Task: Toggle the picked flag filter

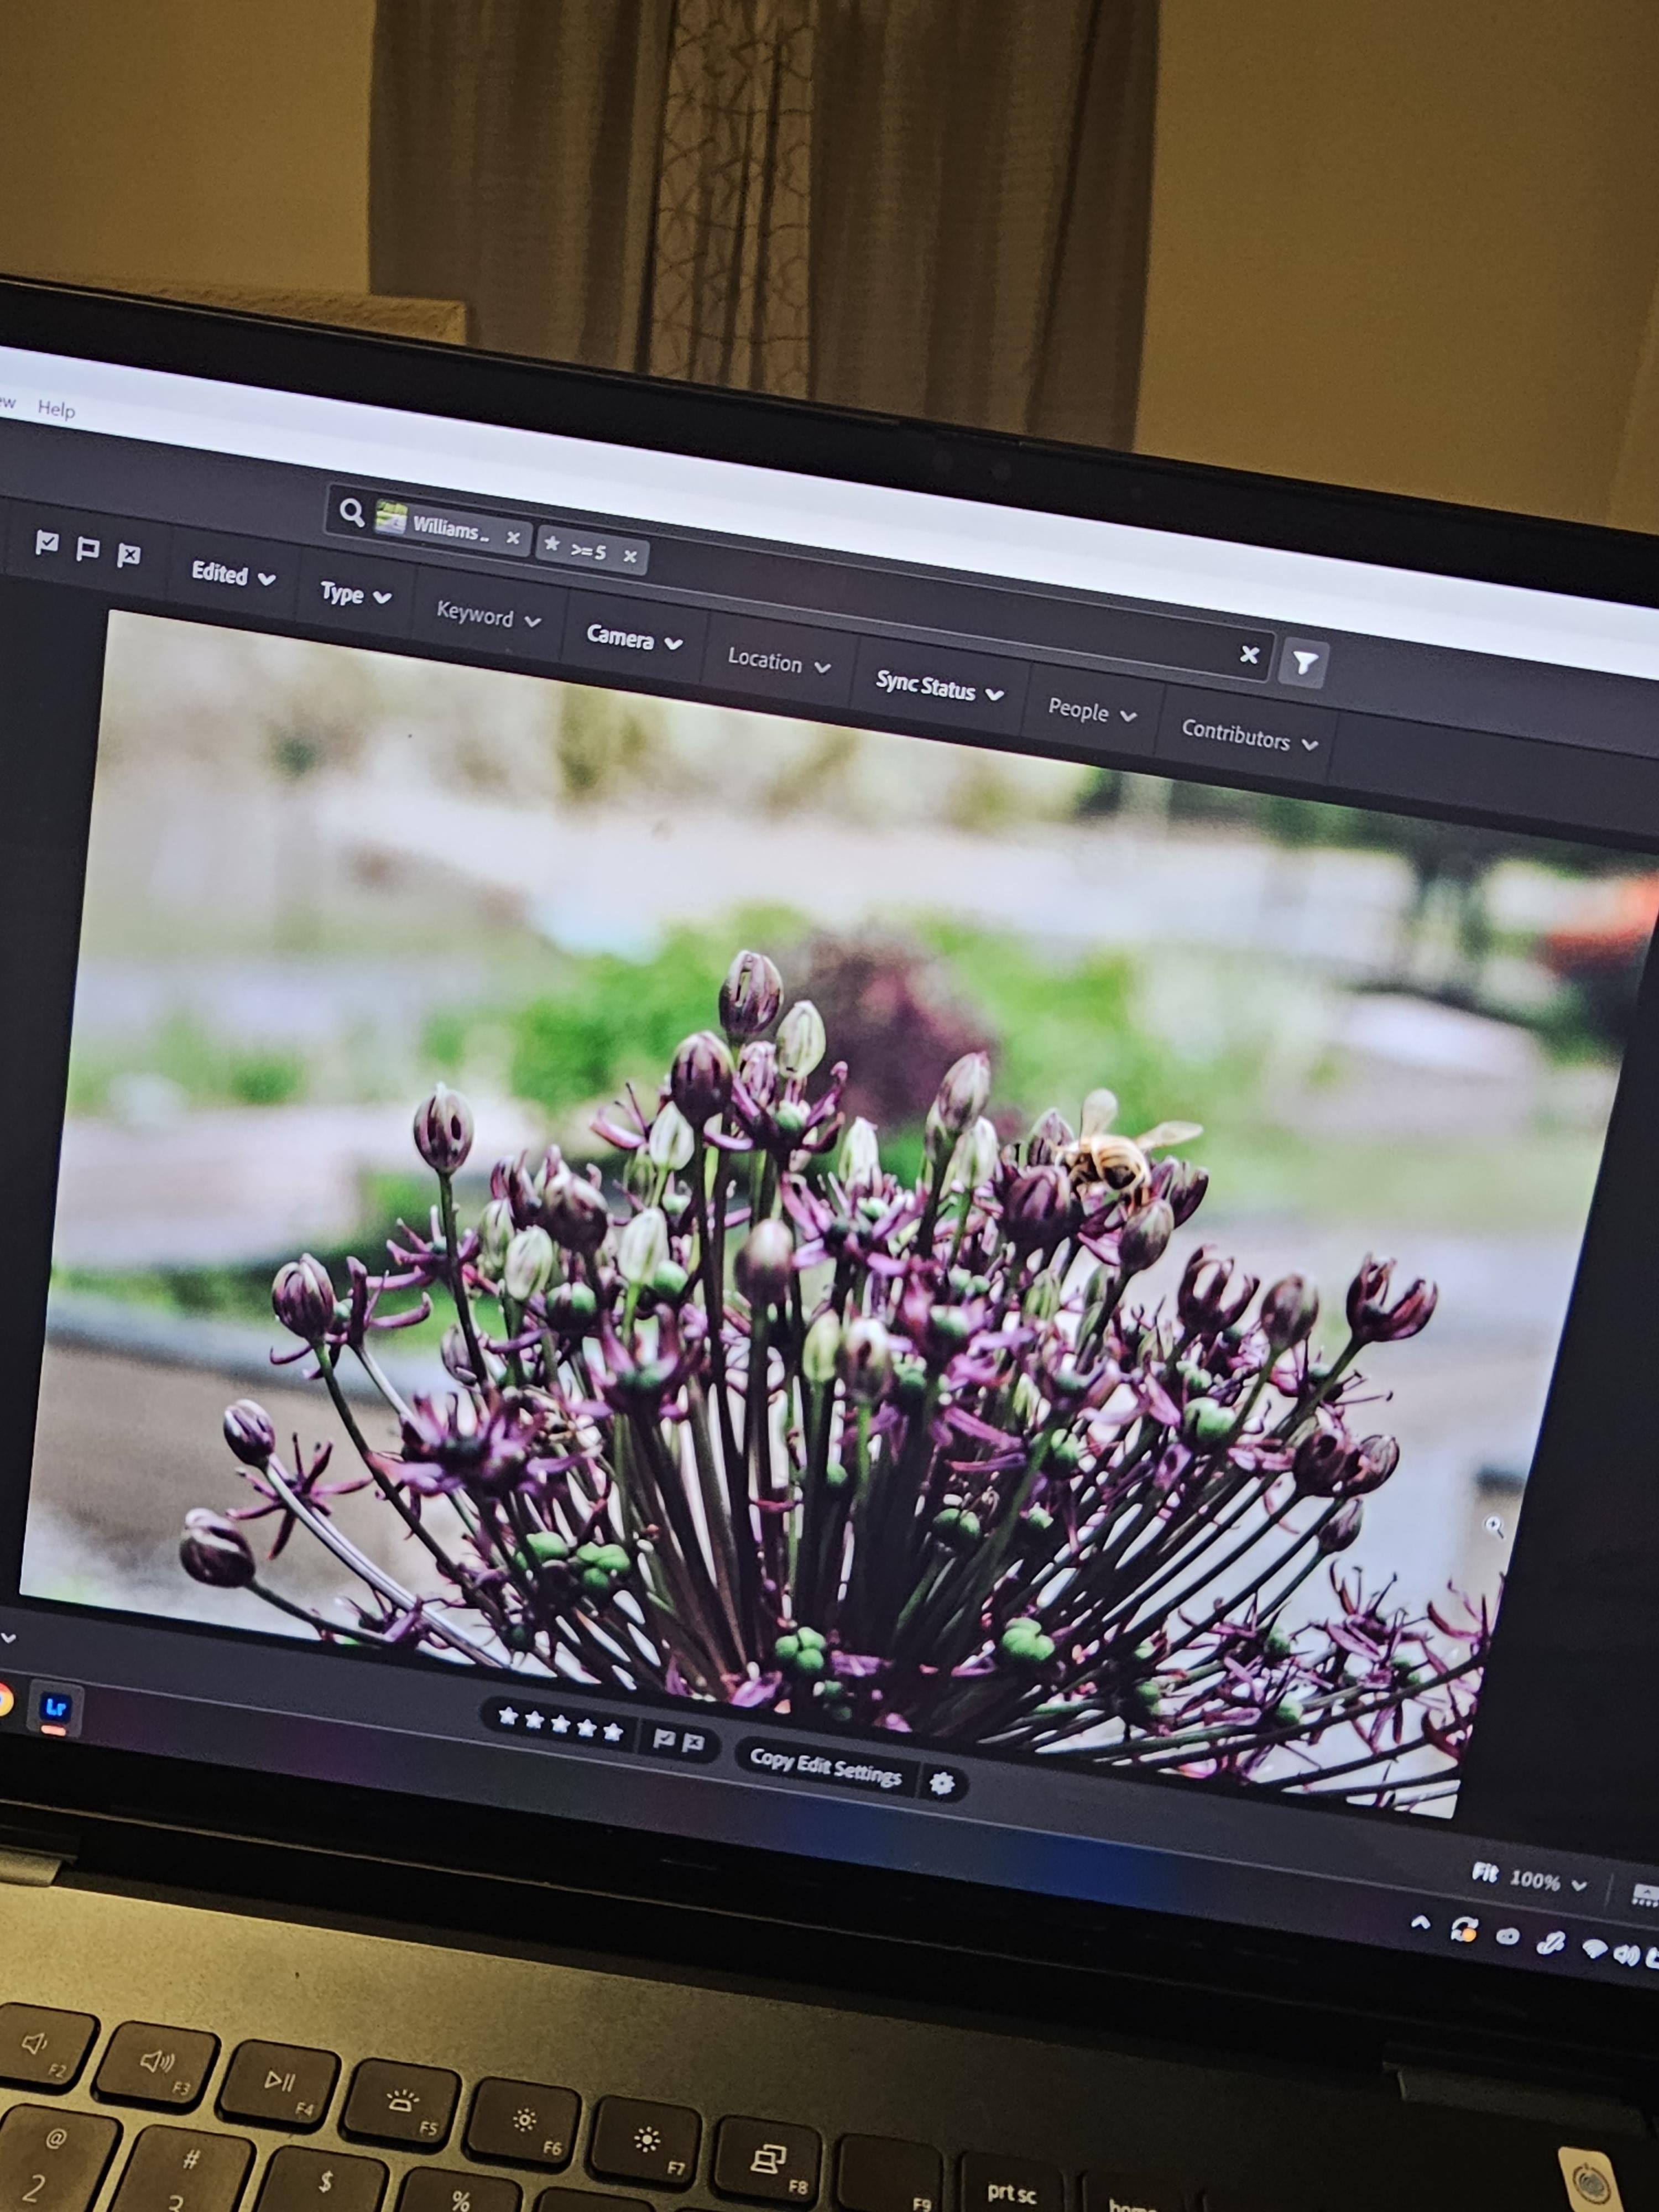Action: 46,543
